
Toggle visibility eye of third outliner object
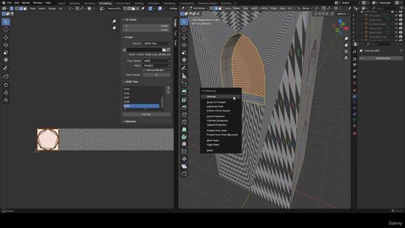(397, 24)
